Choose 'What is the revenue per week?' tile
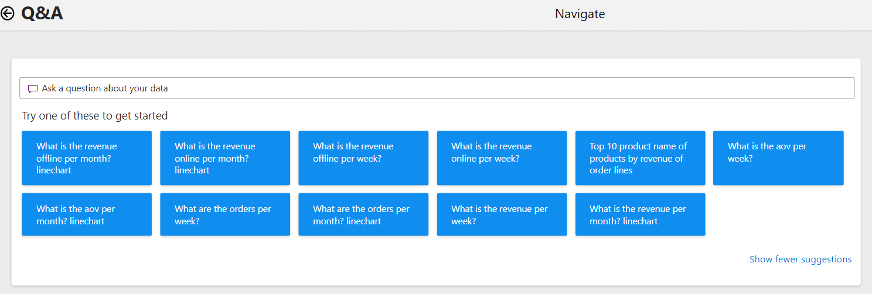 [x=502, y=214]
